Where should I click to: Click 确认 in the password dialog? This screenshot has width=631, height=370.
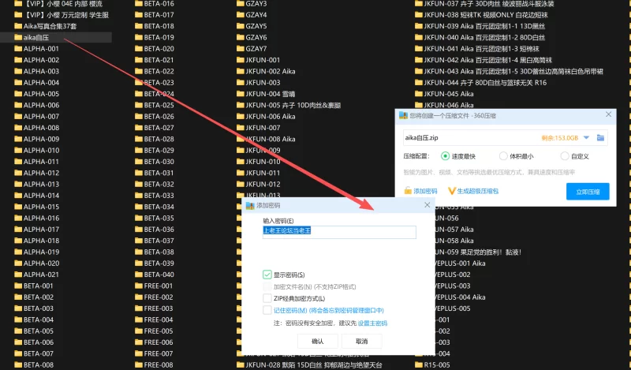click(x=318, y=341)
